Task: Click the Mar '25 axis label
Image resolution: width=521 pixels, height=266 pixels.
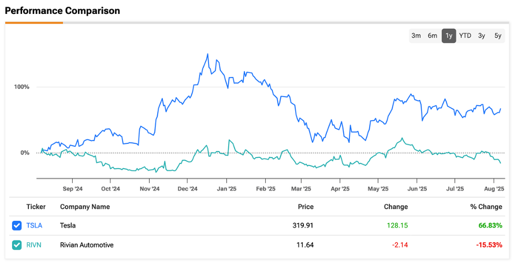Action: tap(301, 189)
